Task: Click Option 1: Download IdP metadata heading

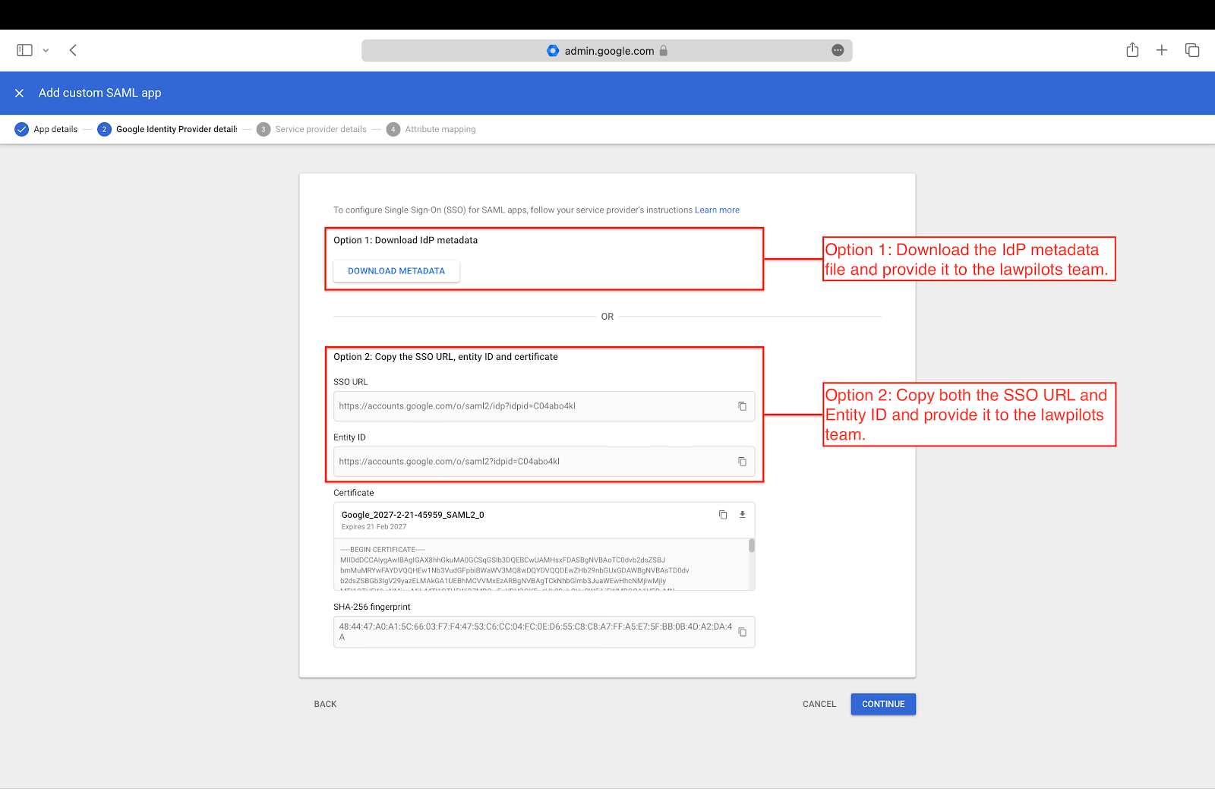Action: pos(406,240)
